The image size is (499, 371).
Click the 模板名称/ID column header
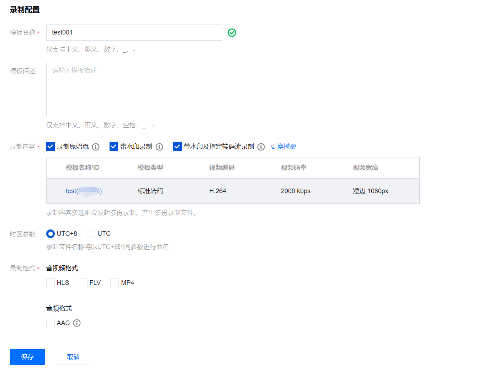(x=83, y=168)
